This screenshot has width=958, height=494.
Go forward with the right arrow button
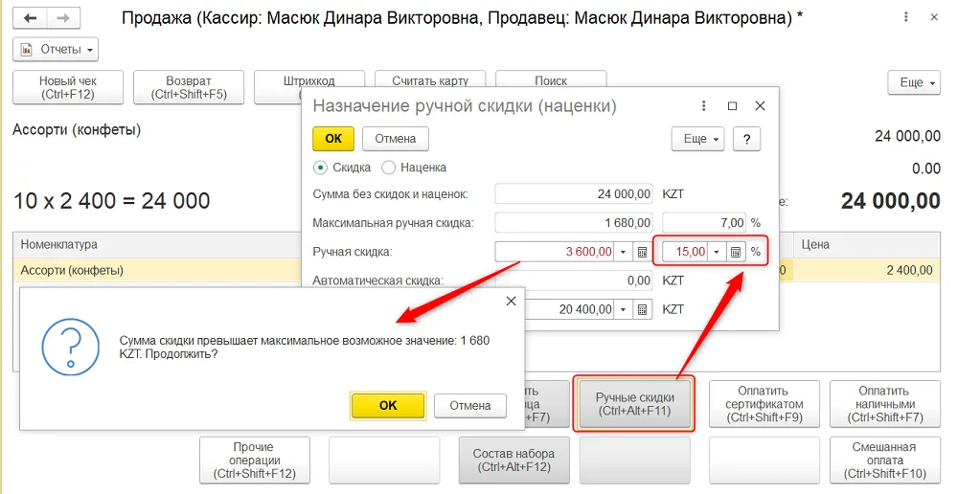coord(63,18)
